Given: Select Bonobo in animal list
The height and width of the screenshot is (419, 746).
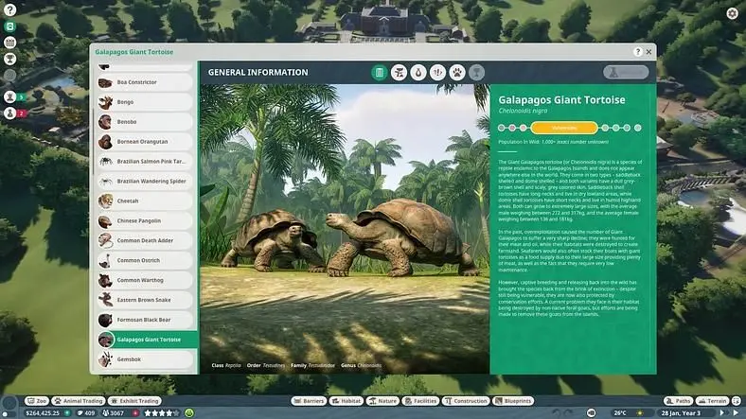Looking at the screenshot, I should click(145, 122).
